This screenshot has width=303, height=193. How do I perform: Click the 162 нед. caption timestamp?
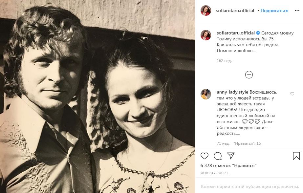click(x=224, y=61)
